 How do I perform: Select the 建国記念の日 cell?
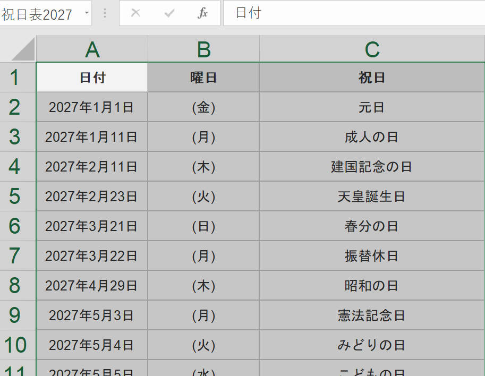pyautogui.click(x=372, y=167)
